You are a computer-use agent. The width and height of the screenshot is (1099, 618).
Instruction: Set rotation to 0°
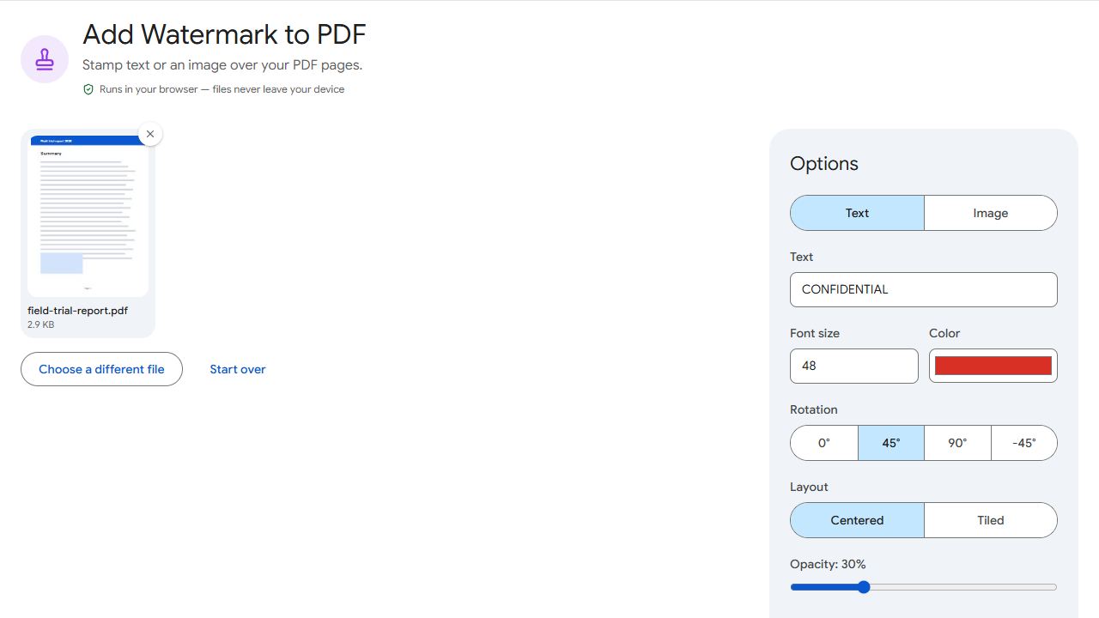pyautogui.click(x=824, y=443)
